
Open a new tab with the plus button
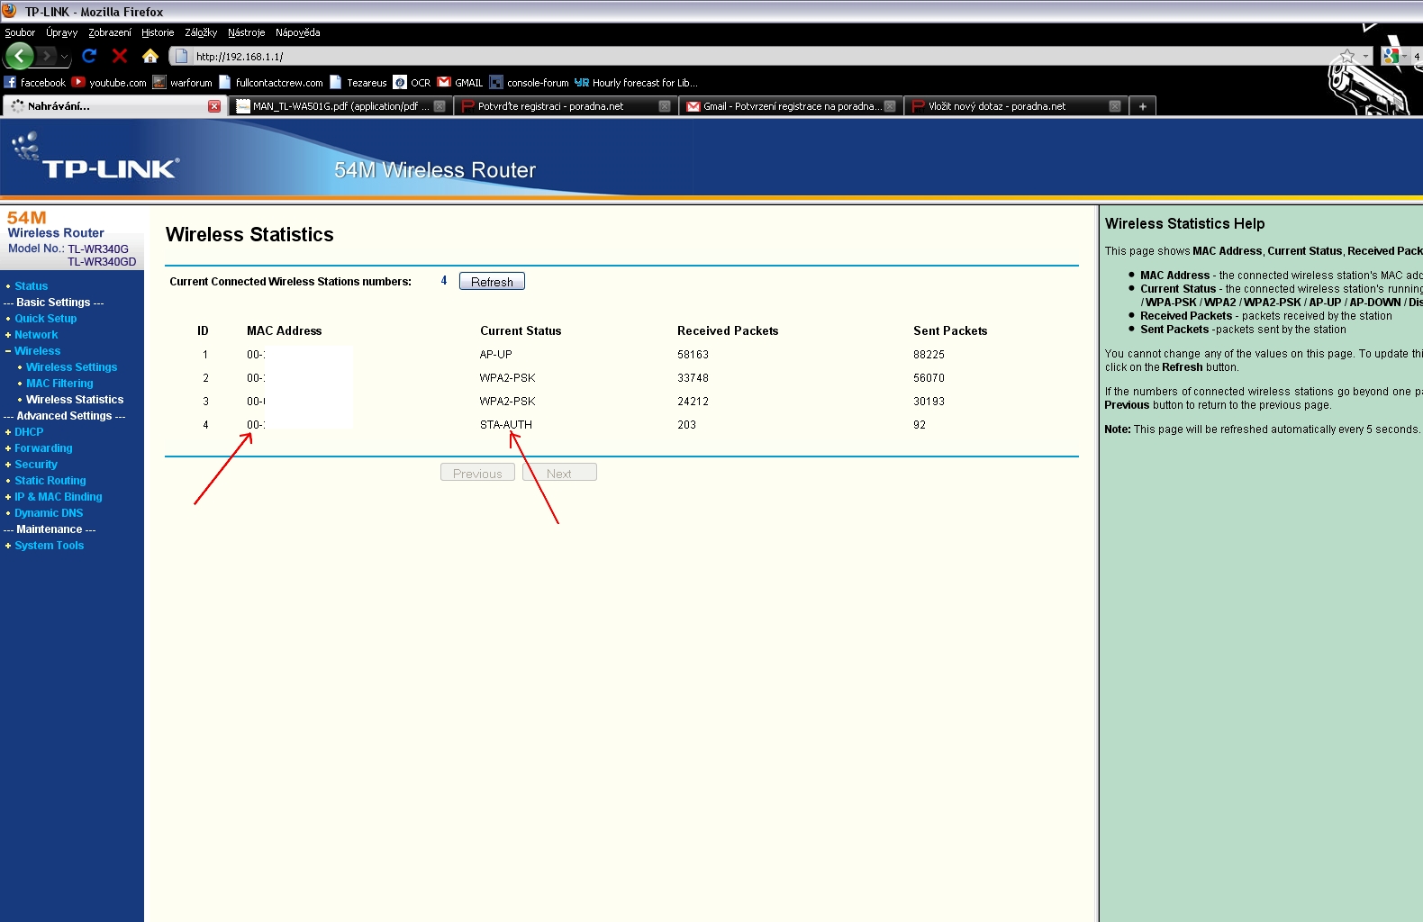(x=1142, y=106)
